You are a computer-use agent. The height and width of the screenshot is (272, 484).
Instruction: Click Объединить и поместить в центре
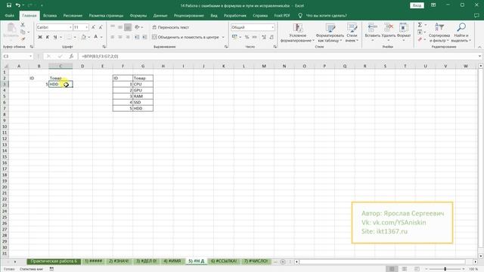pyautogui.click(x=185, y=37)
